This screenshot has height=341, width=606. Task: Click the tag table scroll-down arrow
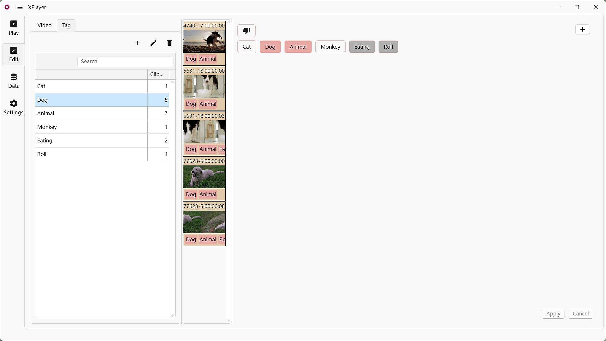(172, 315)
